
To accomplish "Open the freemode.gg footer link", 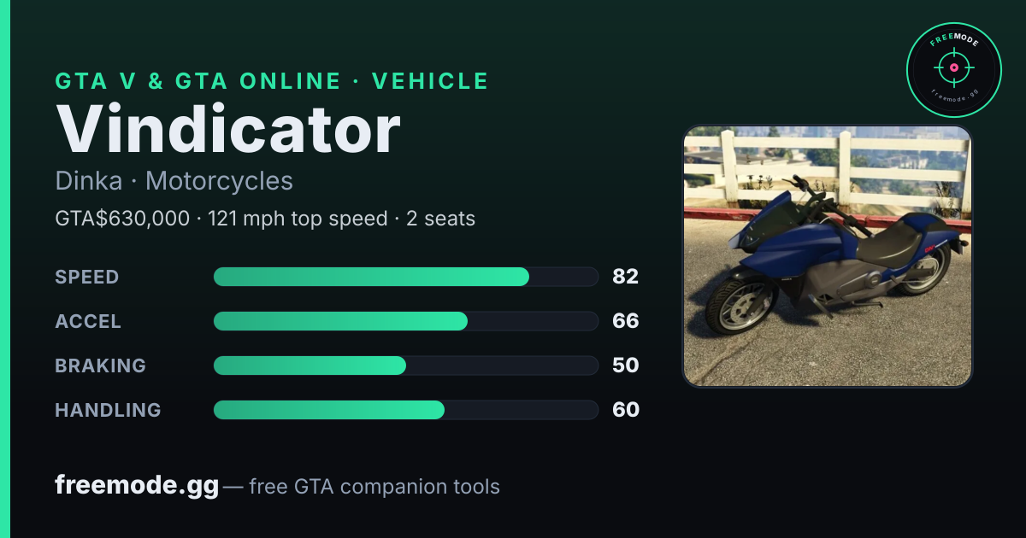I will (137, 486).
